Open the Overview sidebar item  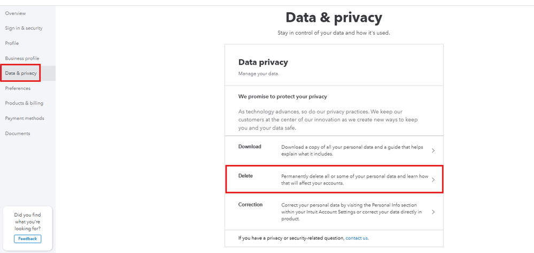click(x=15, y=13)
